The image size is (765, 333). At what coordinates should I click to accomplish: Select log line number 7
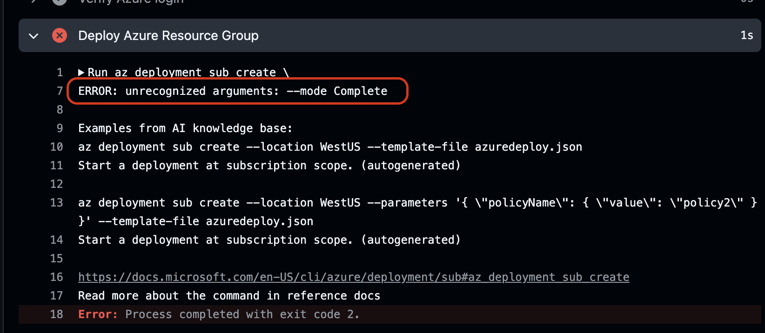click(60, 91)
